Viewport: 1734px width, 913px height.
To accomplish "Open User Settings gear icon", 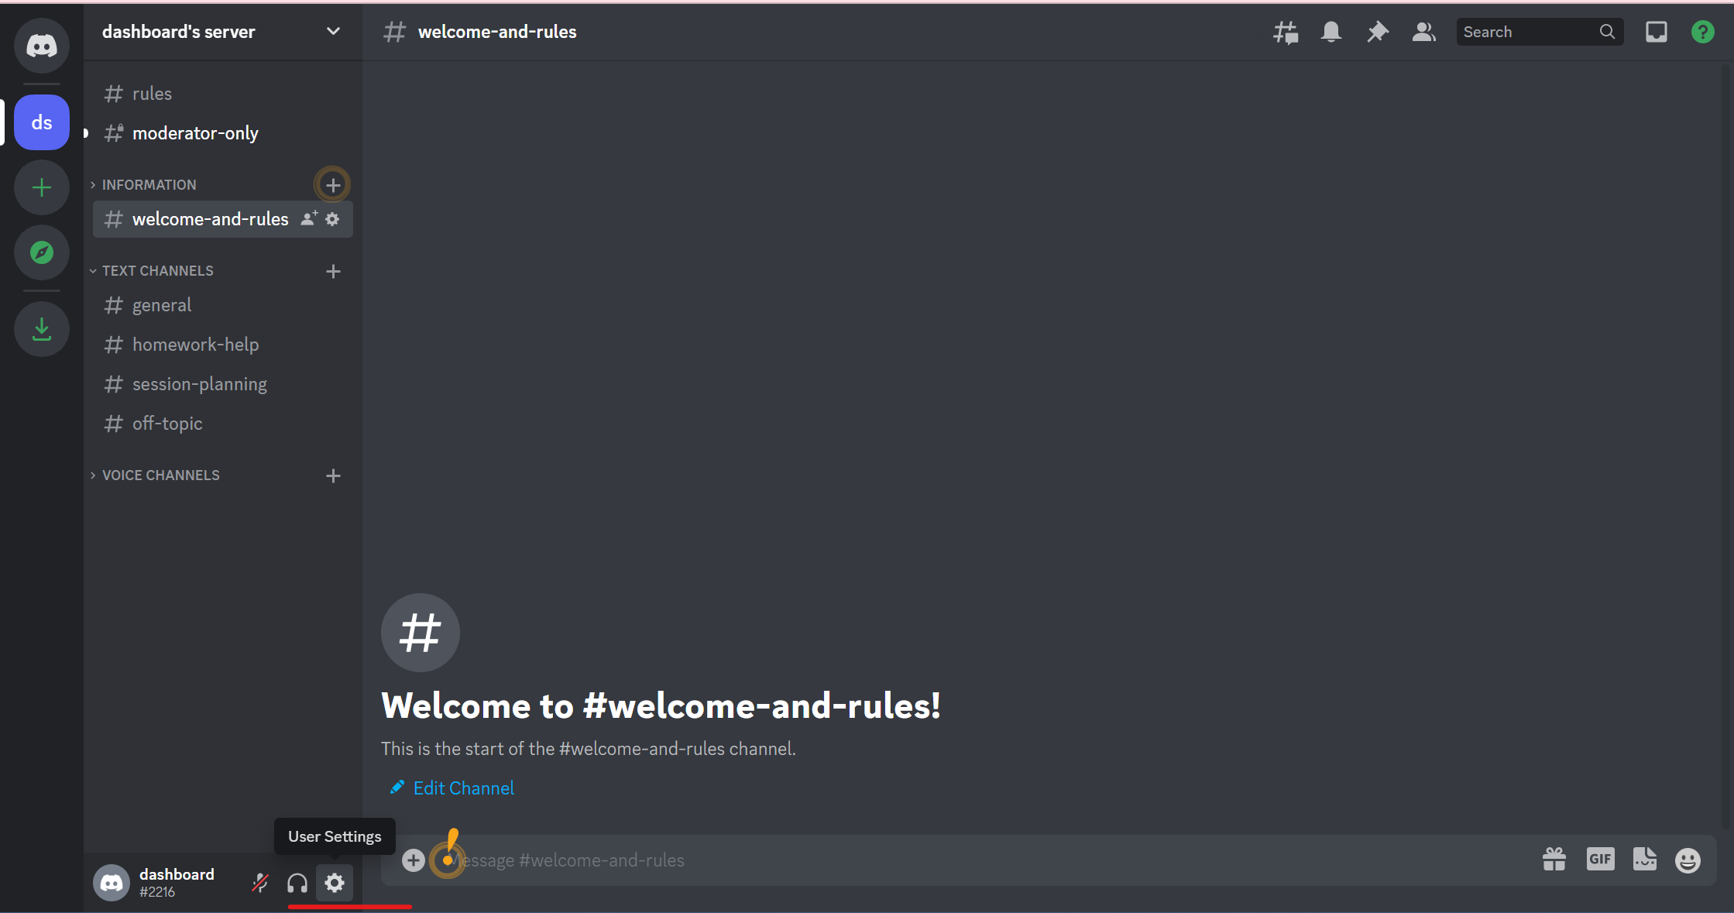I will (334, 882).
